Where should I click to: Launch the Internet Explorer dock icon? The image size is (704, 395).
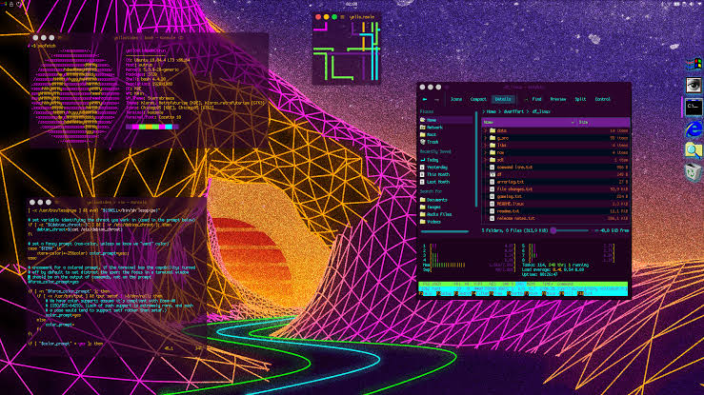point(694,129)
